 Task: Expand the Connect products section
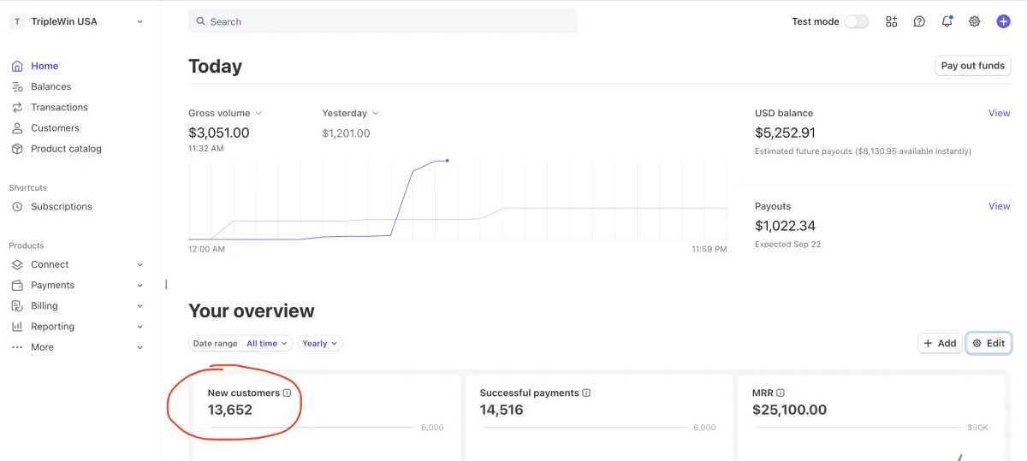point(140,265)
